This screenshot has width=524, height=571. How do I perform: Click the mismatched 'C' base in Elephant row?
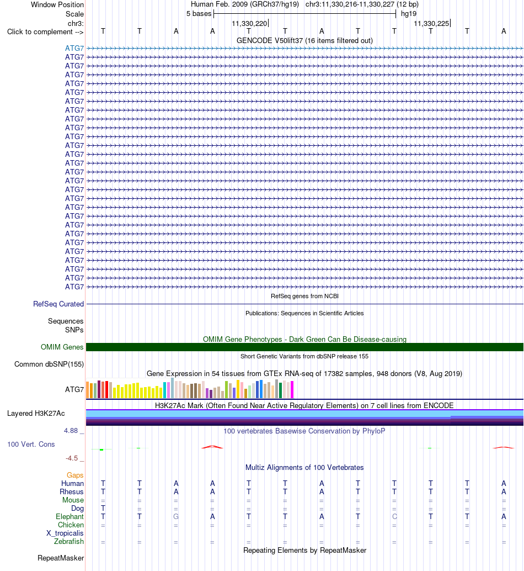[394, 517]
